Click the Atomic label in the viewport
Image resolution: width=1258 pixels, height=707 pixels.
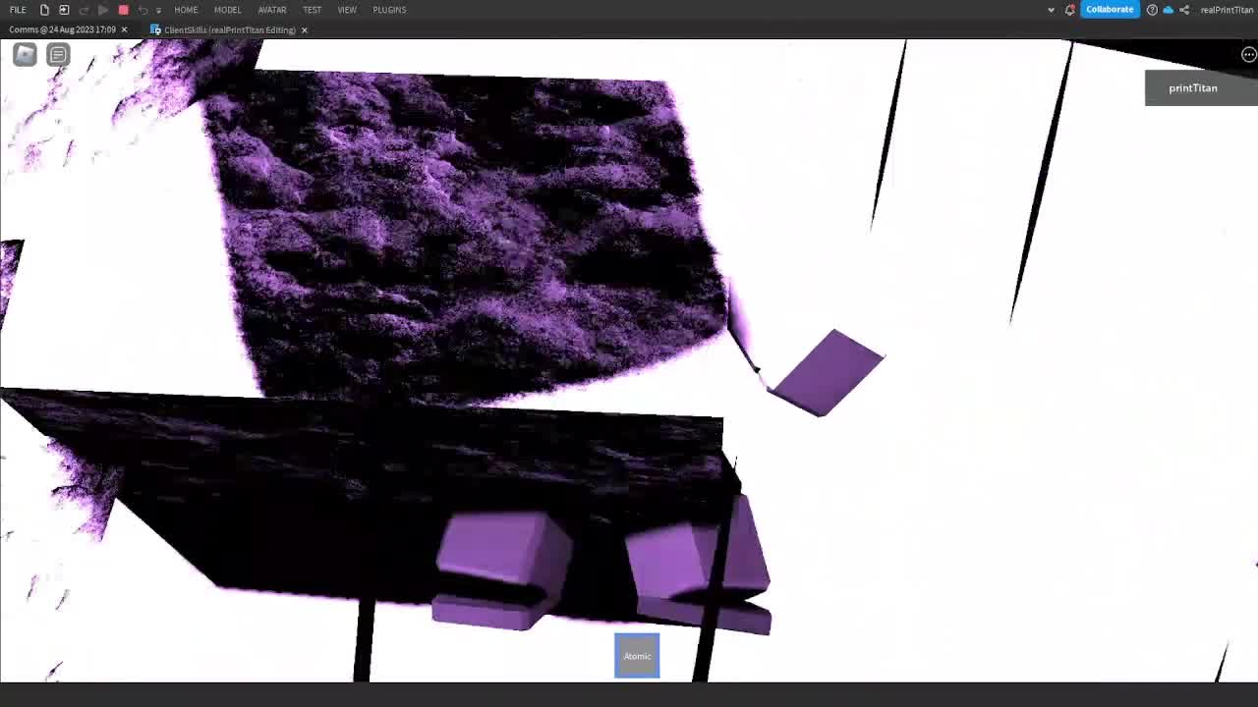(x=637, y=656)
